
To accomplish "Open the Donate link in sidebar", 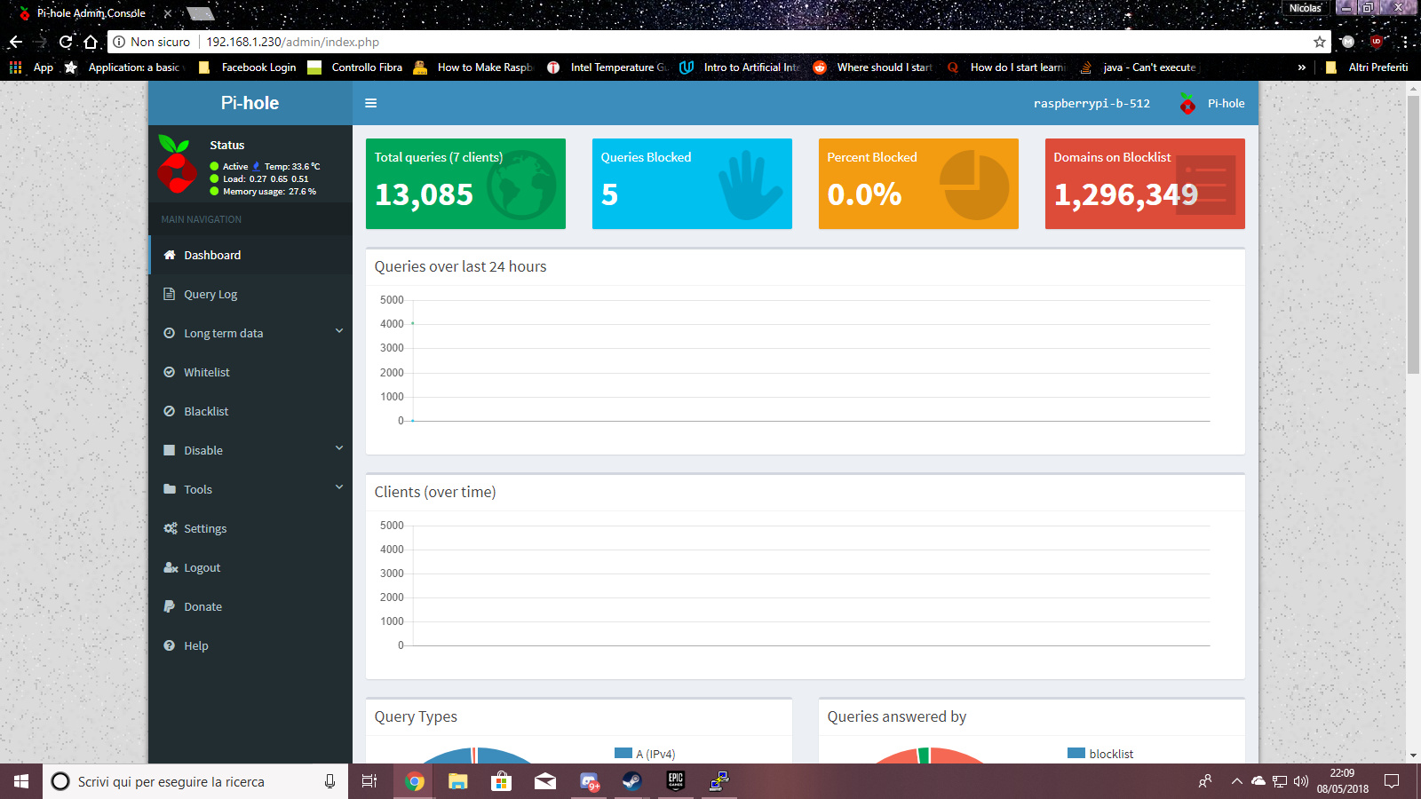I will click(250, 606).
